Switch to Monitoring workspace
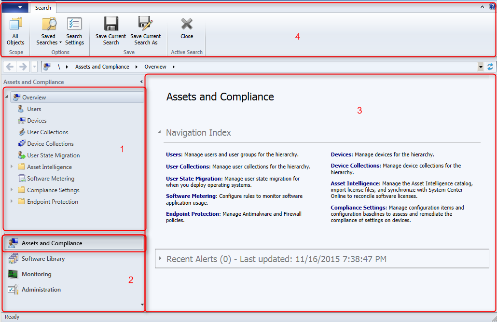The image size is (497, 322). pos(74,274)
